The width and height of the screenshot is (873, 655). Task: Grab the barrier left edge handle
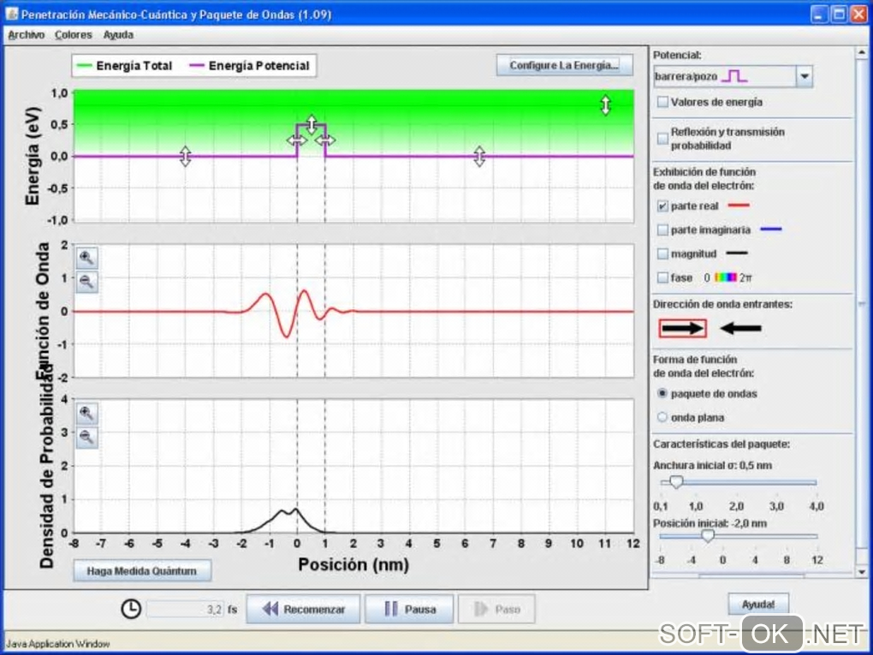296,140
